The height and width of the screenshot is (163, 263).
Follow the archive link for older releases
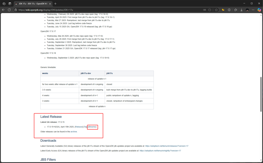click(x=74, y=132)
